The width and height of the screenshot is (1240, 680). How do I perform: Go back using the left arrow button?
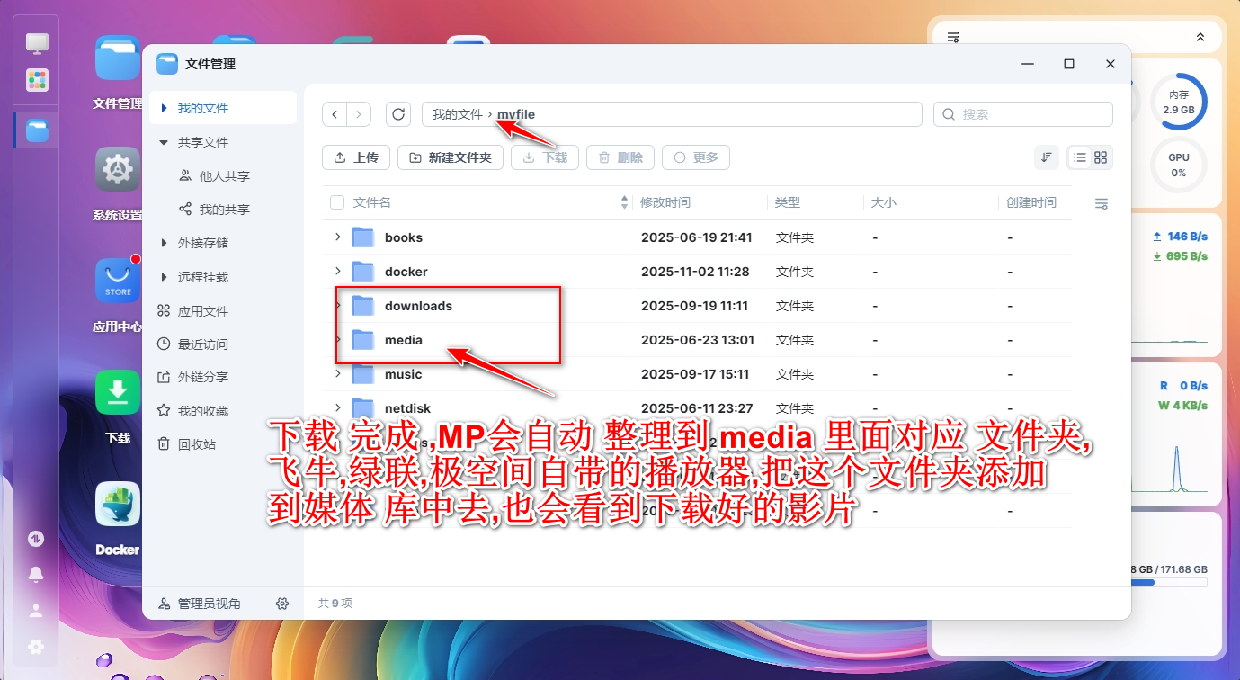coord(335,114)
